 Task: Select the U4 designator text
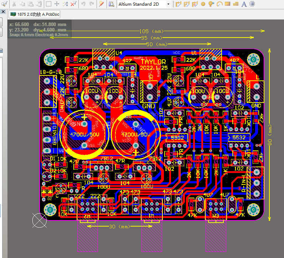[x=119, y=53]
